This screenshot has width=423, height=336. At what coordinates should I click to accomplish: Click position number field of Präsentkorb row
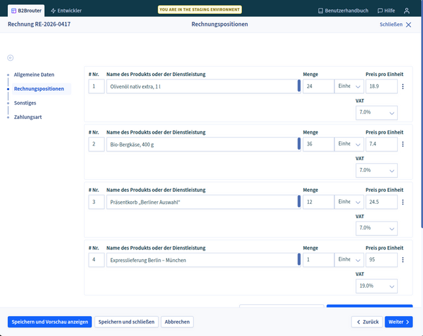click(x=96, y=202)
